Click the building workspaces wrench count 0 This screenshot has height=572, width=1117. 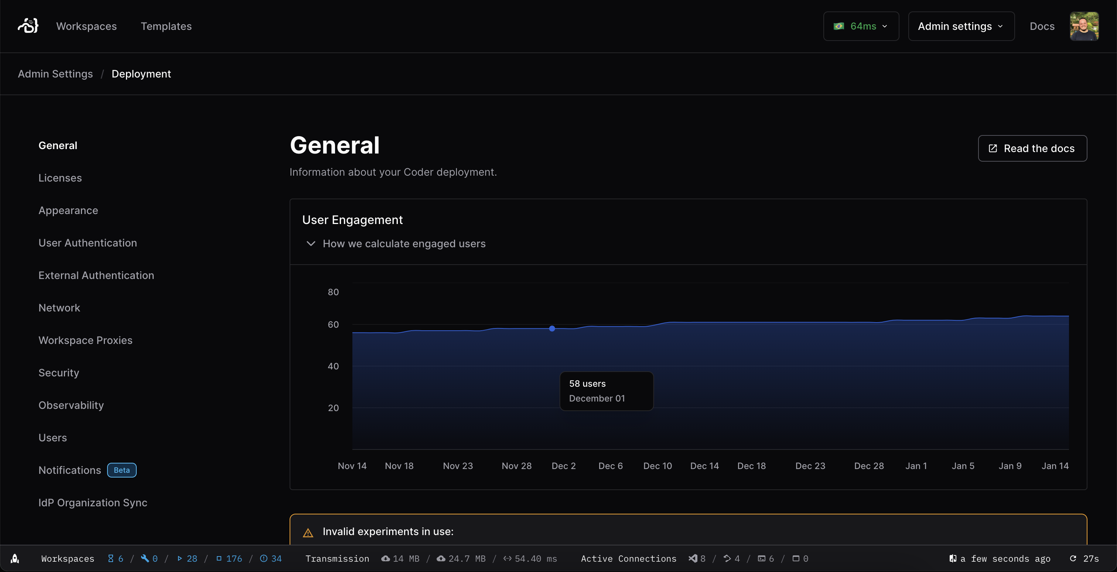(149, 559)
